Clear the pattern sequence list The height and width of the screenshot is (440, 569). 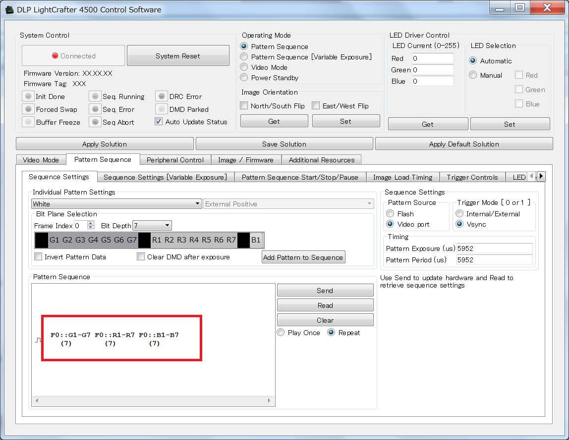pos(325,320)
